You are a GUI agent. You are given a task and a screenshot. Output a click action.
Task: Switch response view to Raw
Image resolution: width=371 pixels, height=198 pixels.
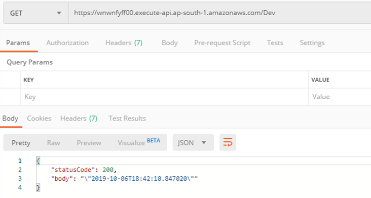pyautogui.click(x=54, y=143)
